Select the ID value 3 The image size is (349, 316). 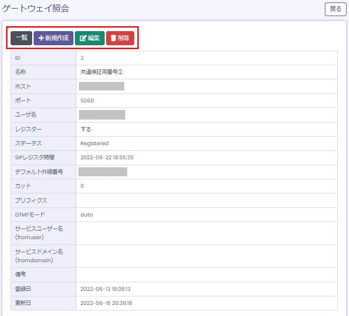[82, 58]
